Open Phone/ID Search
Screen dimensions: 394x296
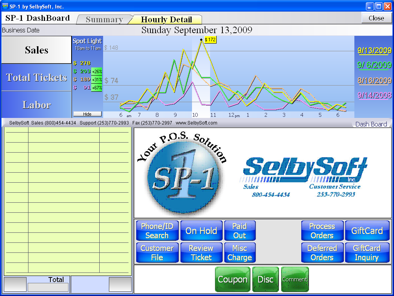pos(157,230)
